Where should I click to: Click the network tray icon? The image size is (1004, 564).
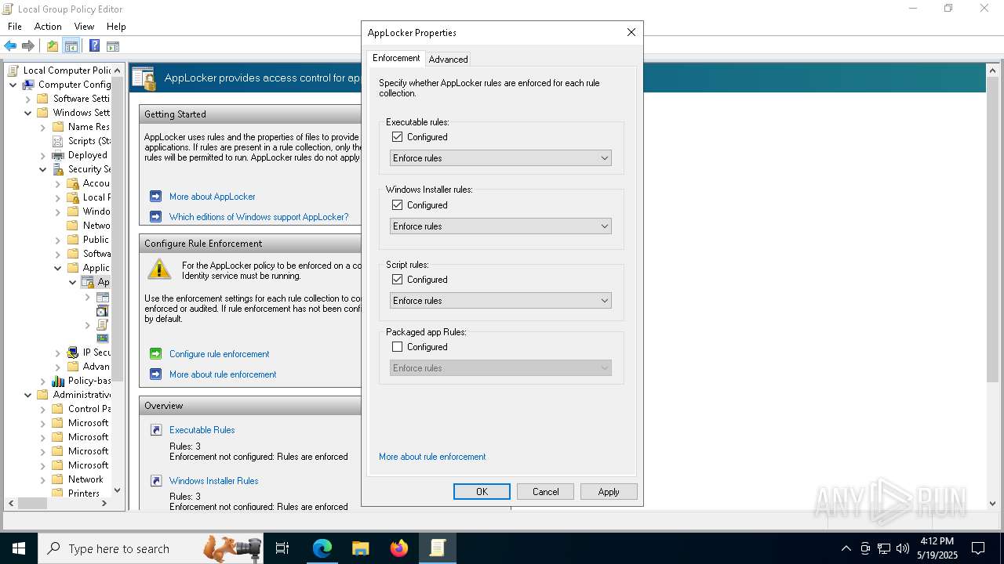tap(884, 548)
